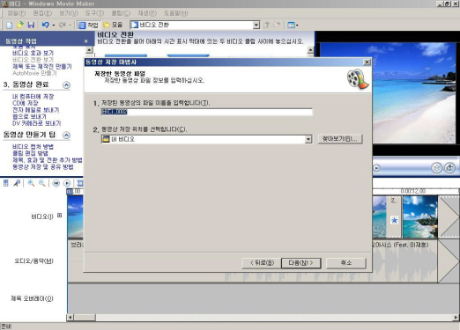Select the coastline video clip on timeline

coord(420,217)
